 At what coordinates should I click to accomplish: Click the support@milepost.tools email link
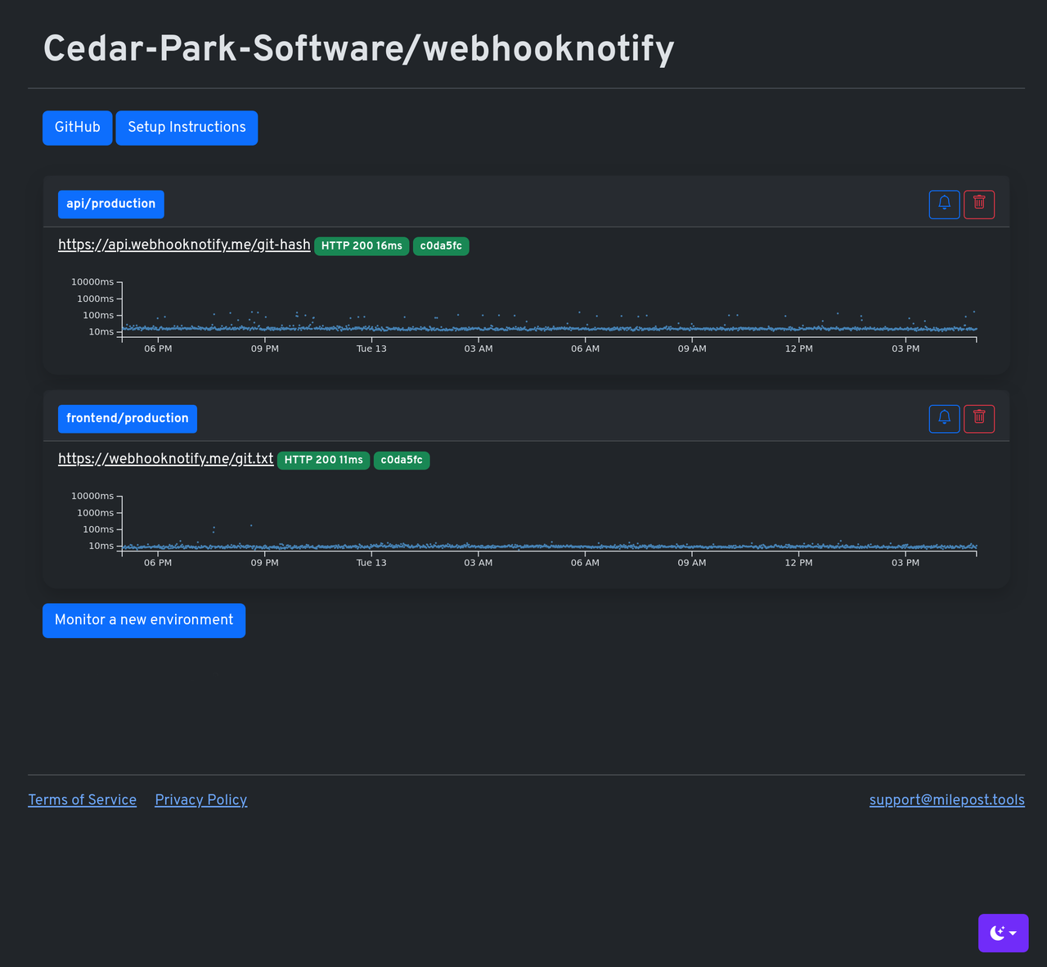pos(947,800)
